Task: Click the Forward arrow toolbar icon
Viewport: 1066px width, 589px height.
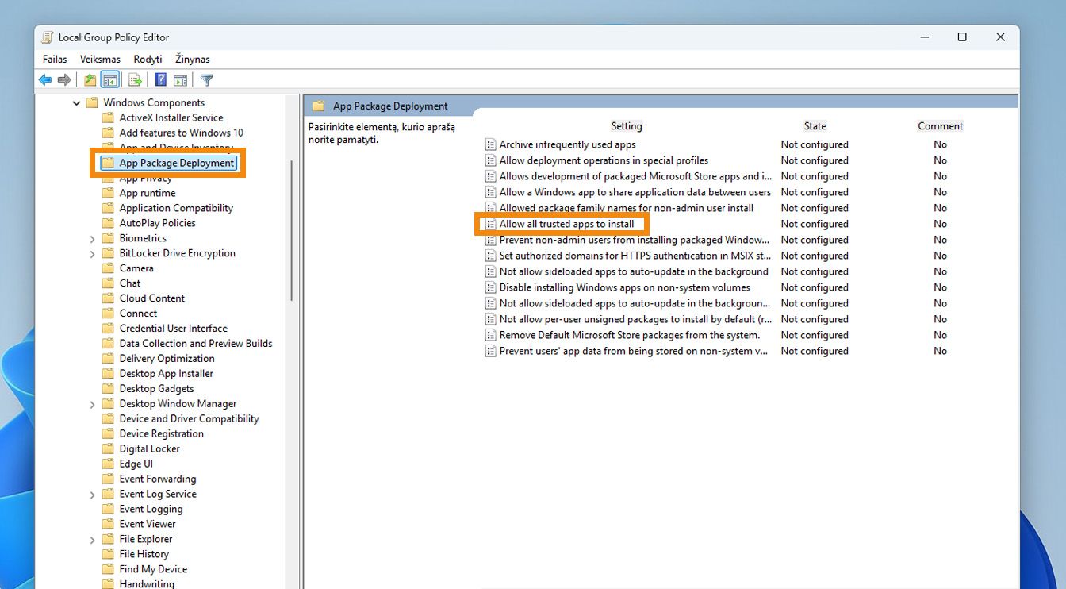Action: pos(64,80)
